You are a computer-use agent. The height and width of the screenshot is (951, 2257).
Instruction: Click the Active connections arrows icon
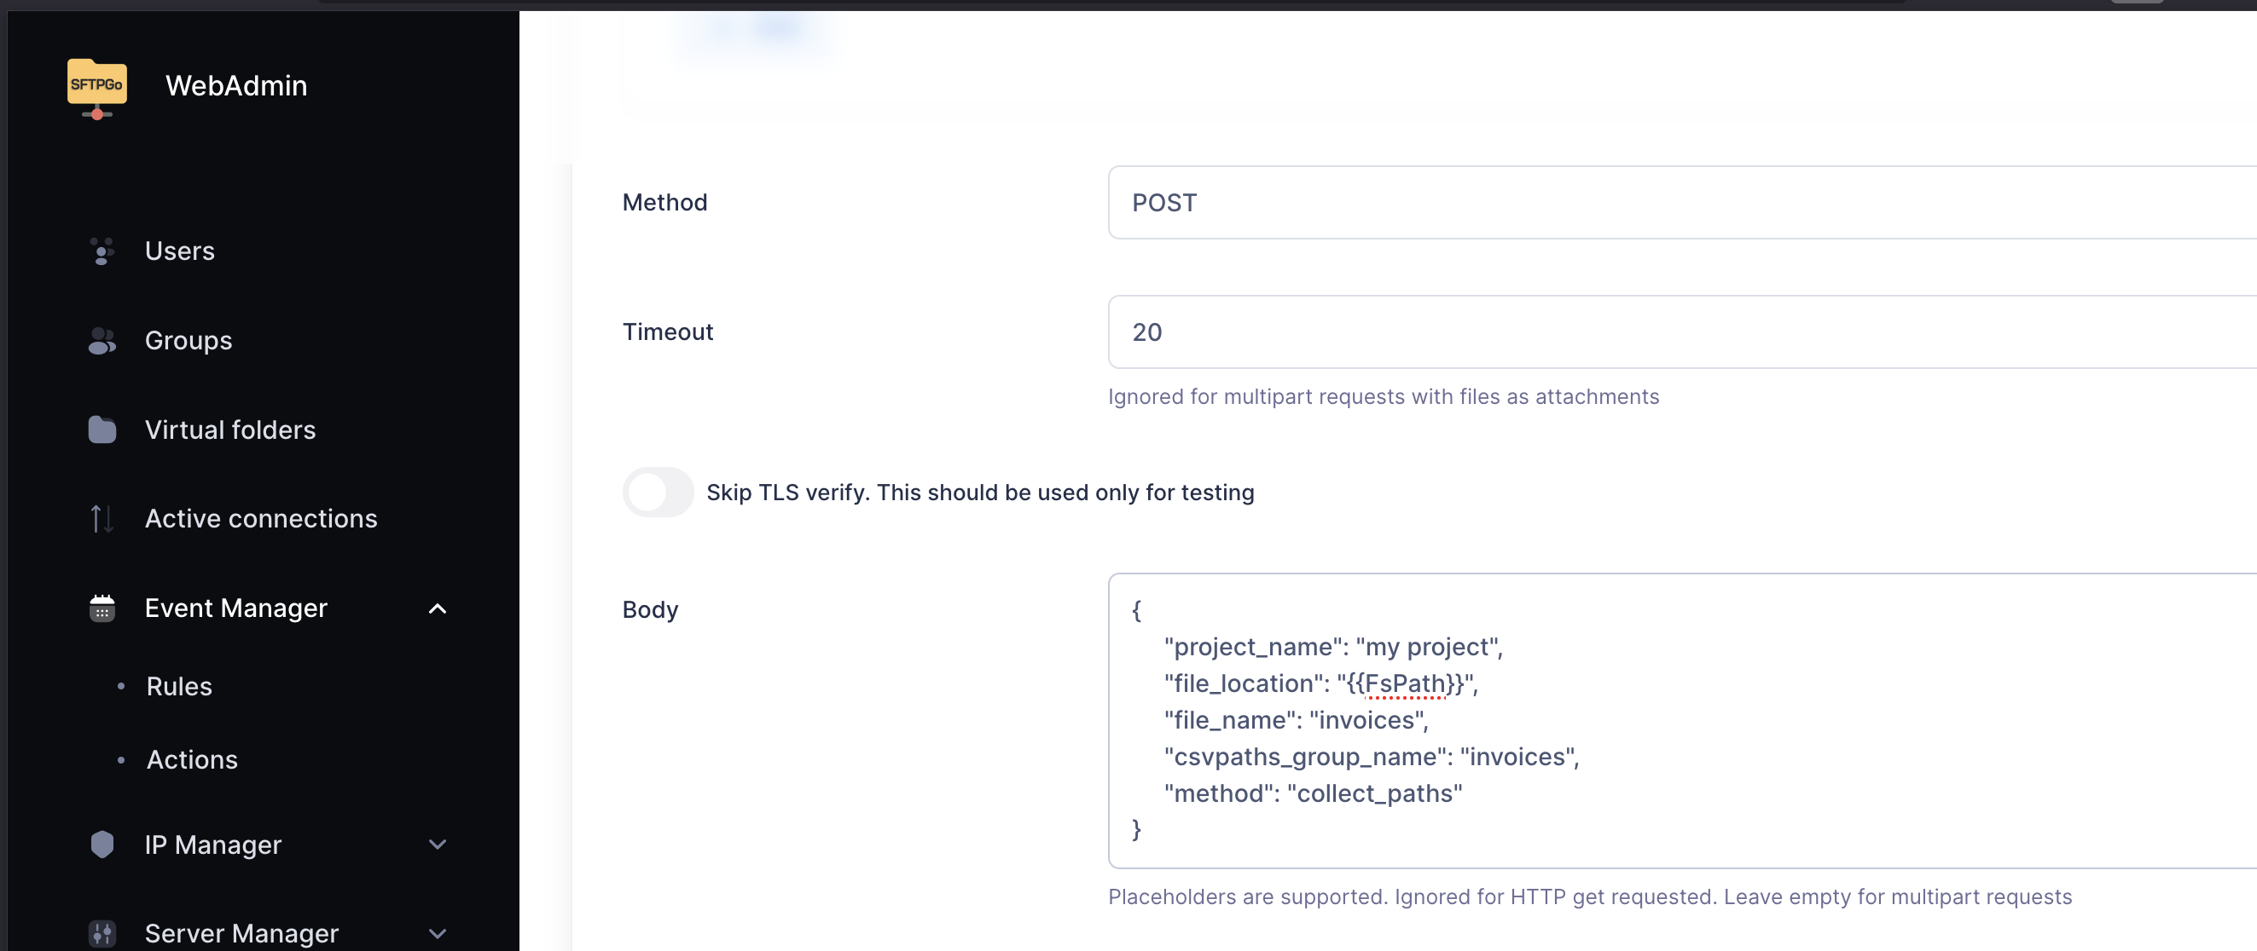(102, 518)
